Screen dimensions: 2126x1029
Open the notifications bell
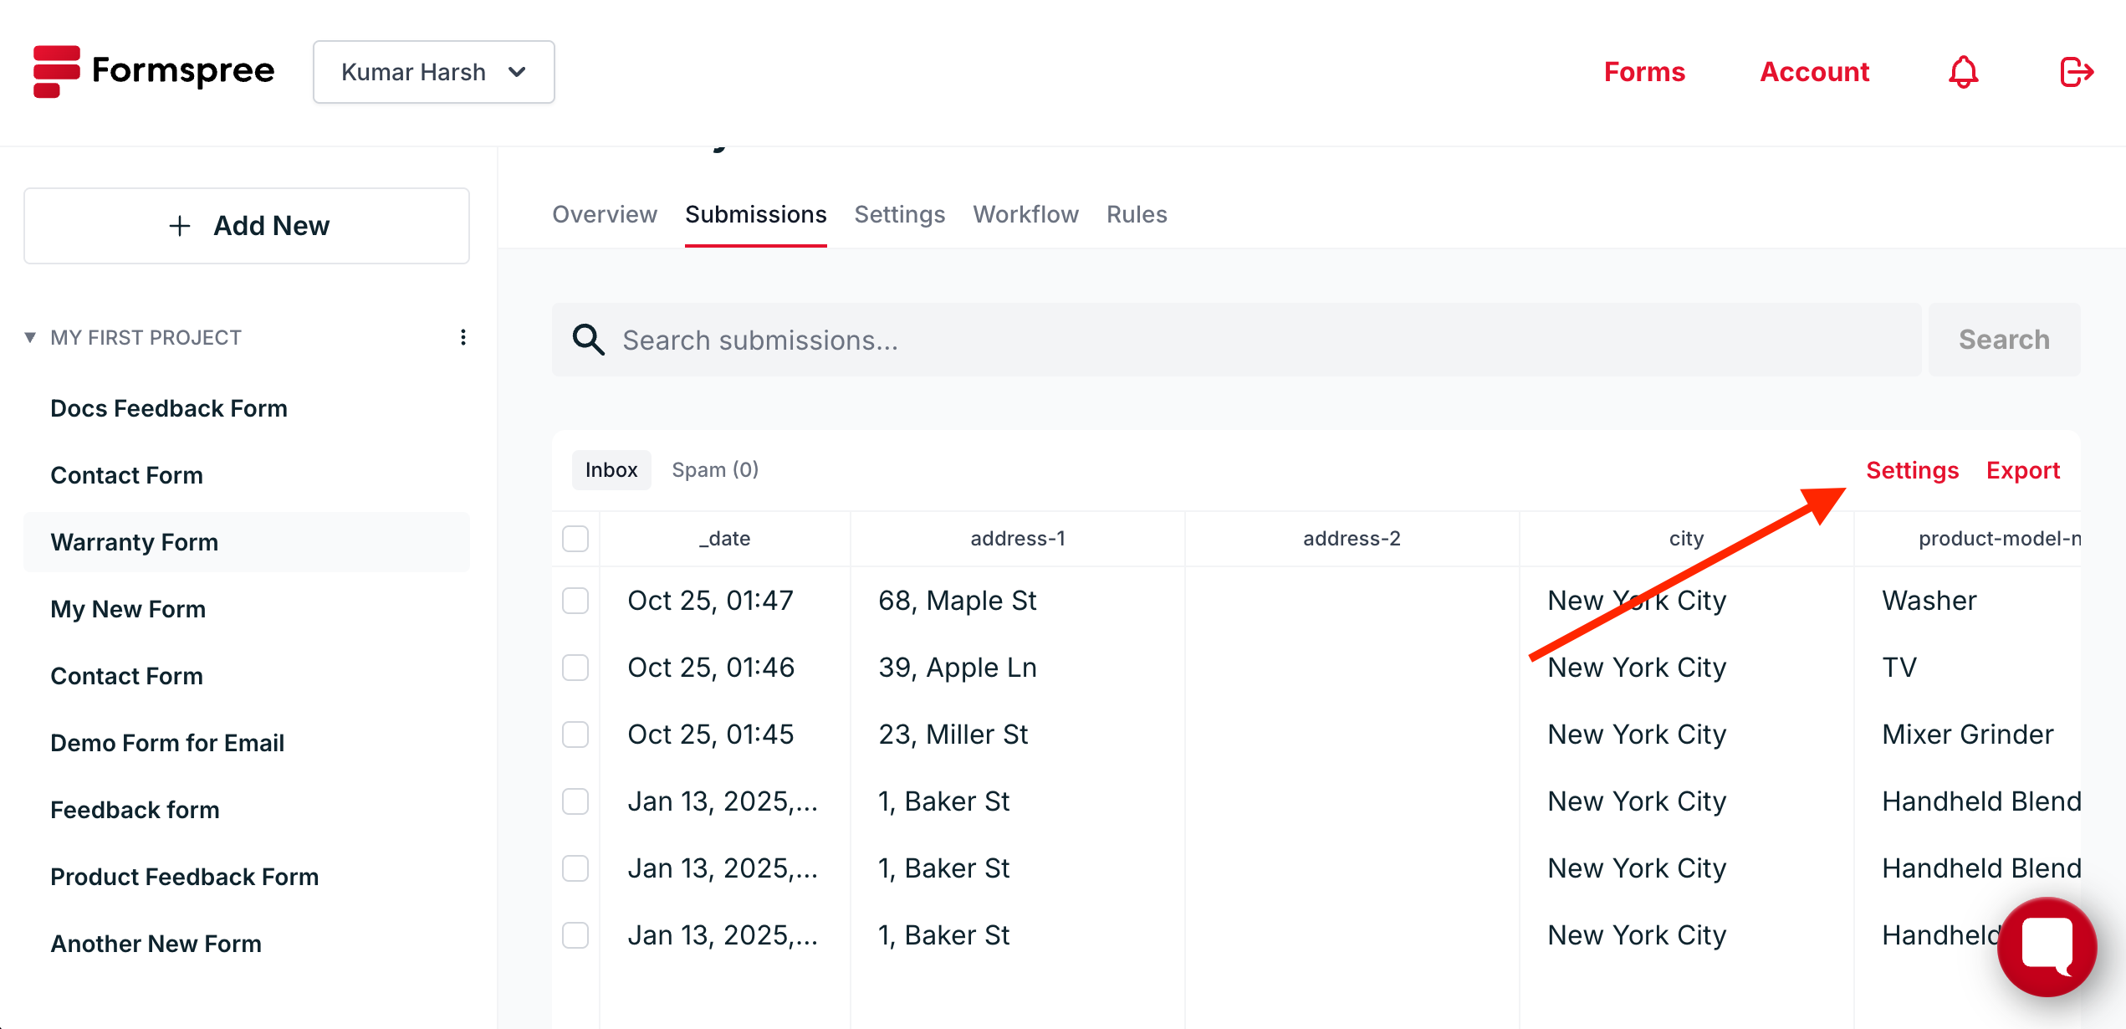tap(1963, 72)
